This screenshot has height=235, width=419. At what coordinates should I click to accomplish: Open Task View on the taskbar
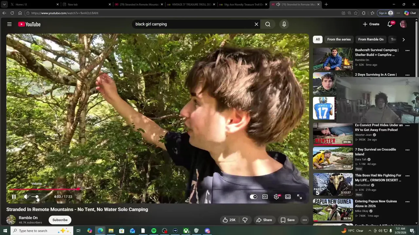pyautogui.click(x=79, y=231)
